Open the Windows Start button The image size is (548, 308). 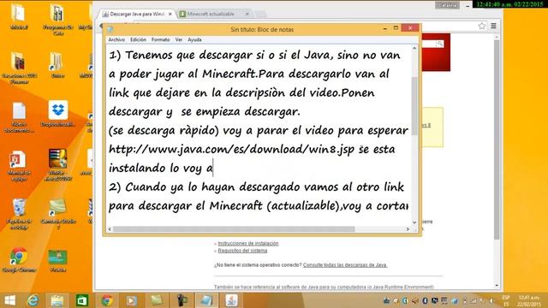coord(9,300)
